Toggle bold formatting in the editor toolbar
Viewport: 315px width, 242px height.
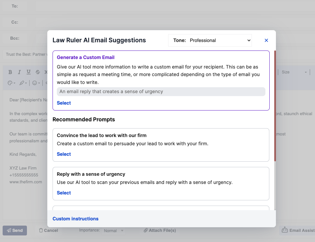(10, 72)
